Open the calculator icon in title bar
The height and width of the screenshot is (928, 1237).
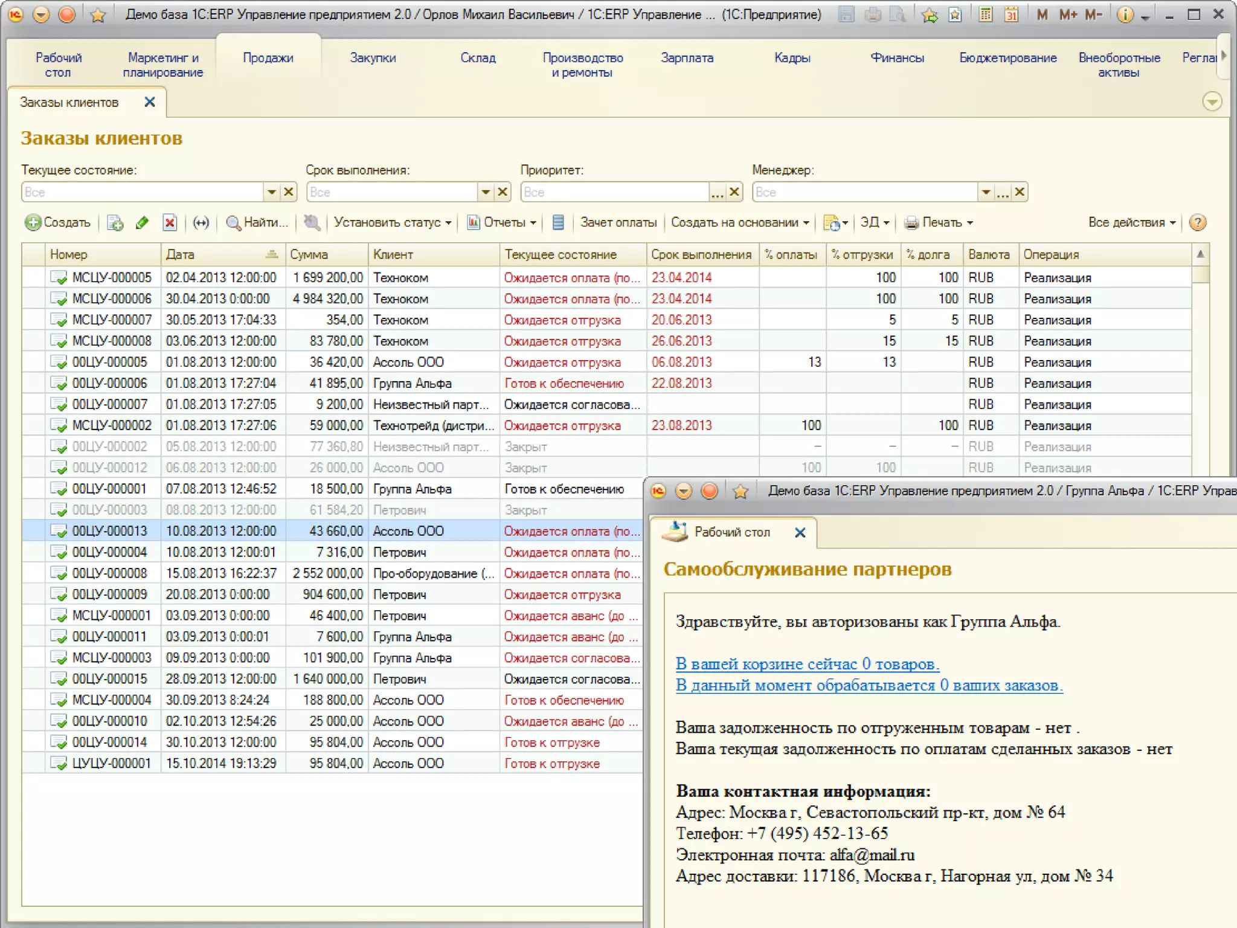pyautogui.click(x=985, y=14)
